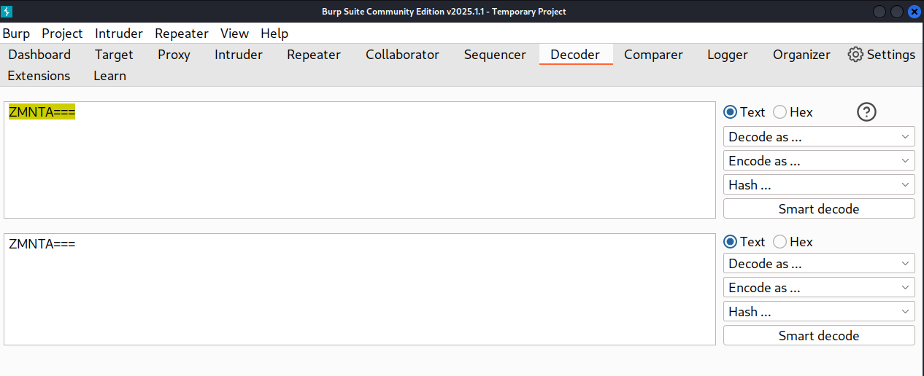This screenshot has height=376, width=924.
Task: Click inside the upper decoder text area
Action: tap(360, 160)
